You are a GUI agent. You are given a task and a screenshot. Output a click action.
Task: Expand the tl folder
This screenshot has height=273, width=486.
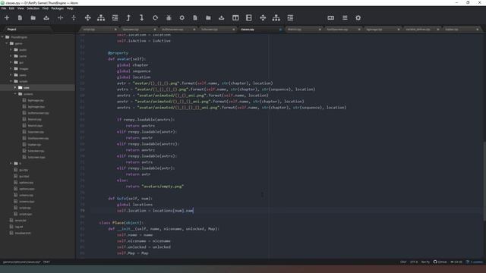click(x=11, y=164)
